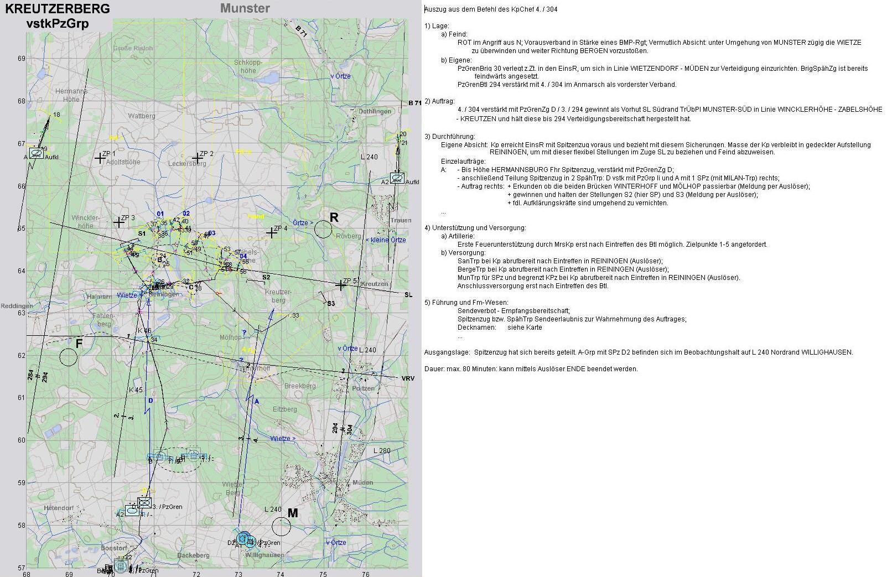Image resolution: width=887 pixels, height=577 pixels.
Task: Click the Munster map title
Action: pos(245,8)
